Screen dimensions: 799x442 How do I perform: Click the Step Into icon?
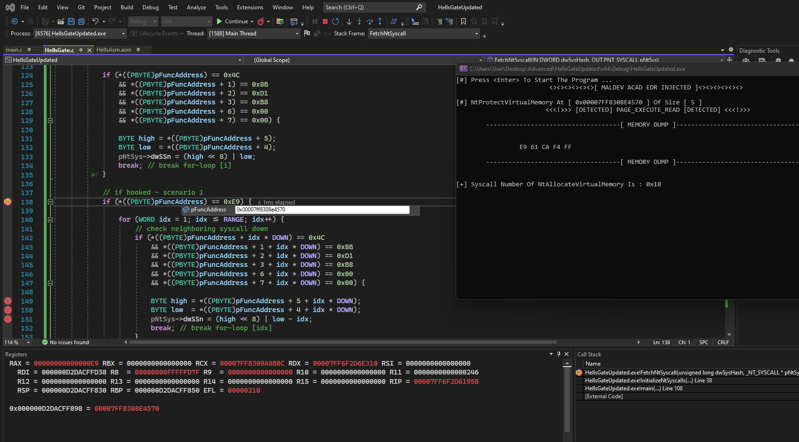[x=359, y=21]
